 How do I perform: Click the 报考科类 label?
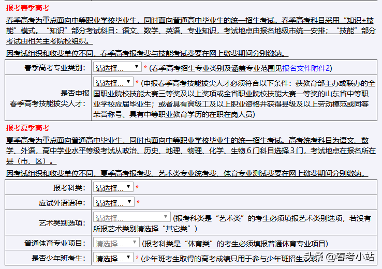(x=69, y=188)
